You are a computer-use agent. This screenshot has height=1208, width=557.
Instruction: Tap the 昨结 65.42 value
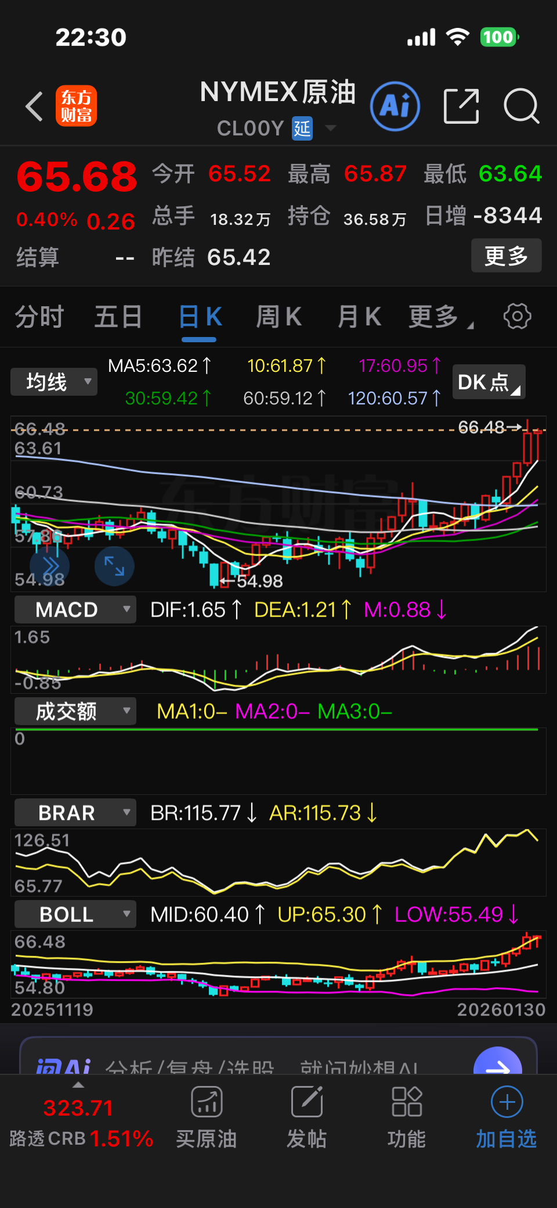pyautogui.click(x=239, y=257)
